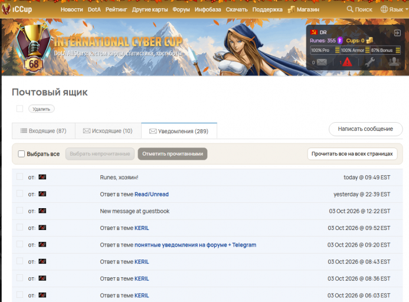Open friends list people icon
409x302 pixels.
click(x=394, y=62)
